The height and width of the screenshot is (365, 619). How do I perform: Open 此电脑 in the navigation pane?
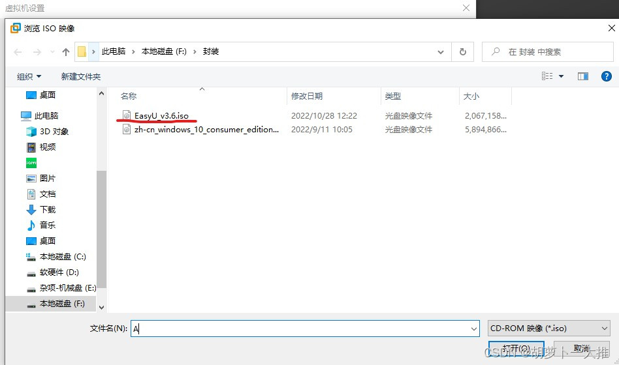46,116
